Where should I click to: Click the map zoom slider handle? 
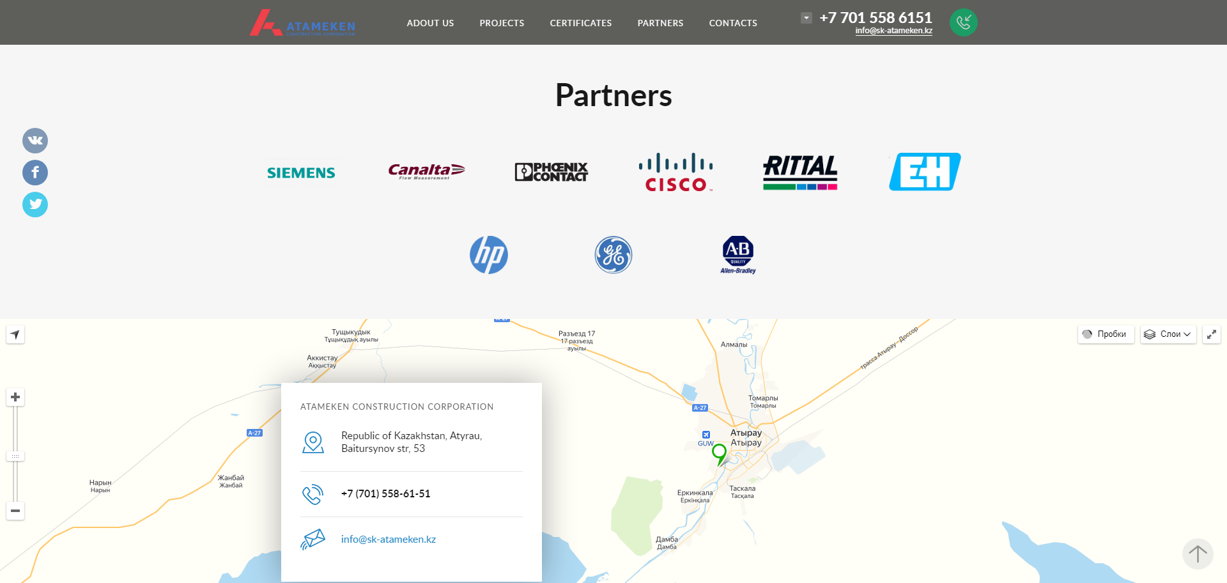(x=15, y=456)
